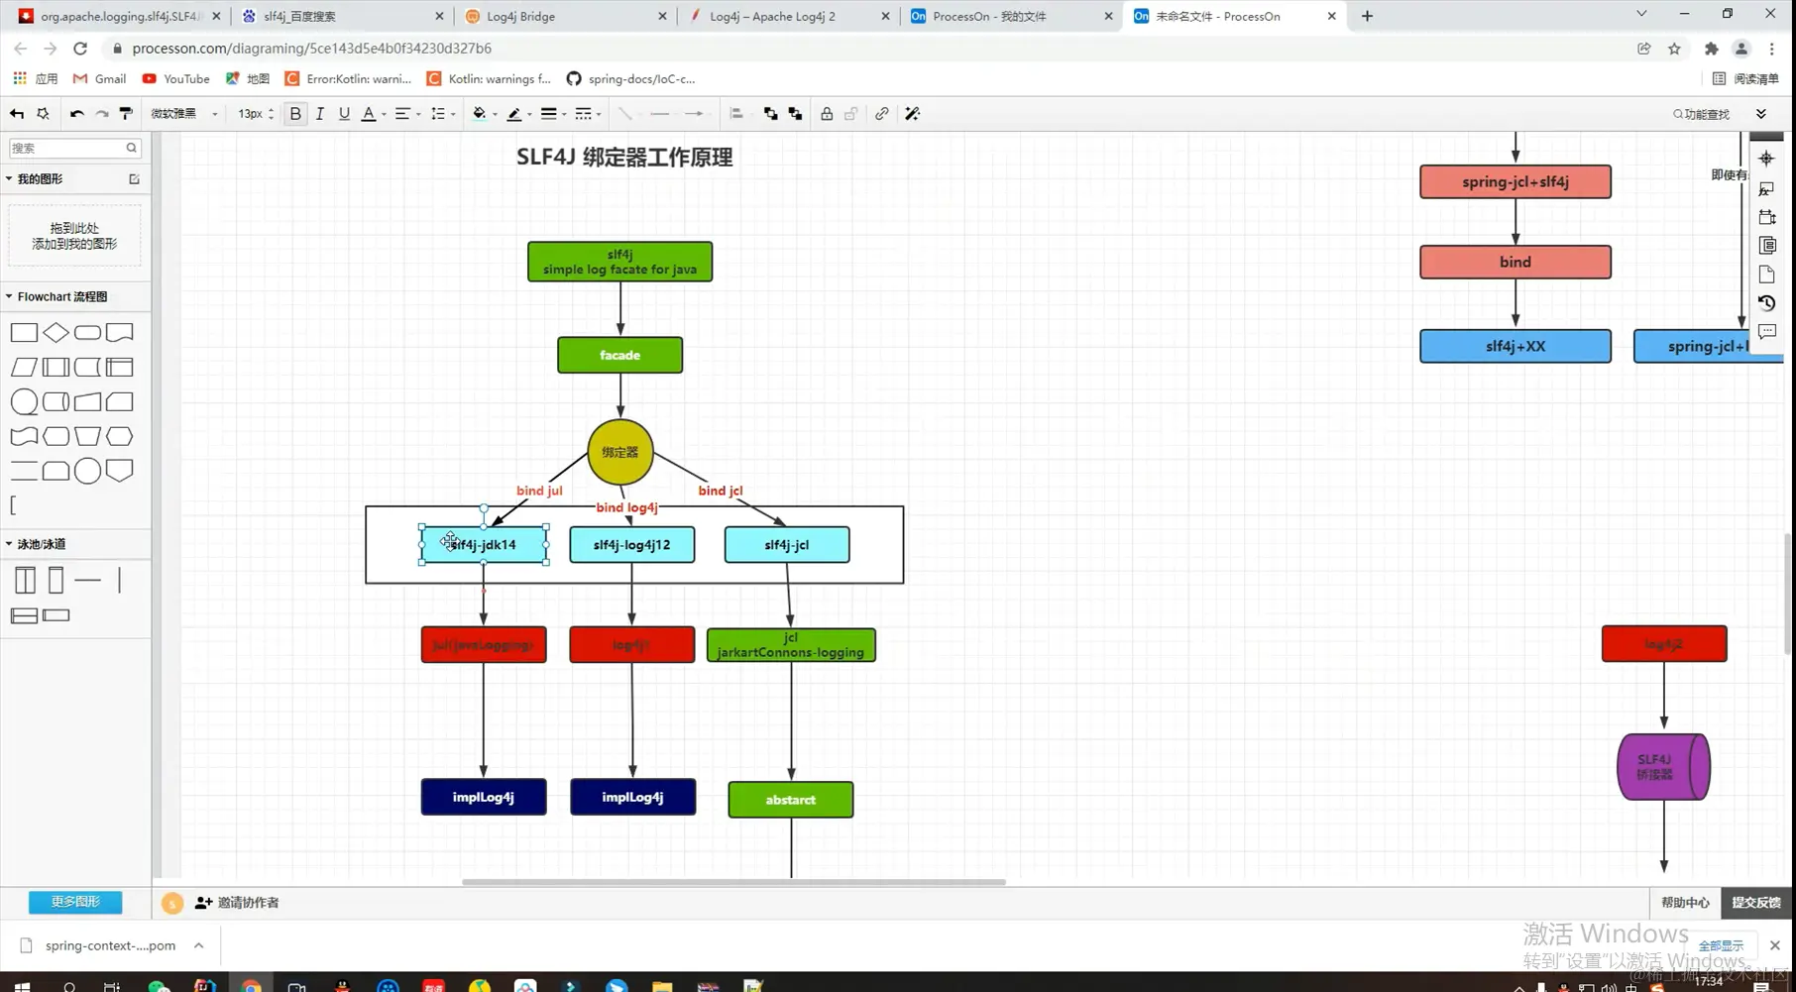Screen dimensions: 1796x992
Task: Click the star favorite icon in the toolbar
Action: tap(43, 114)
